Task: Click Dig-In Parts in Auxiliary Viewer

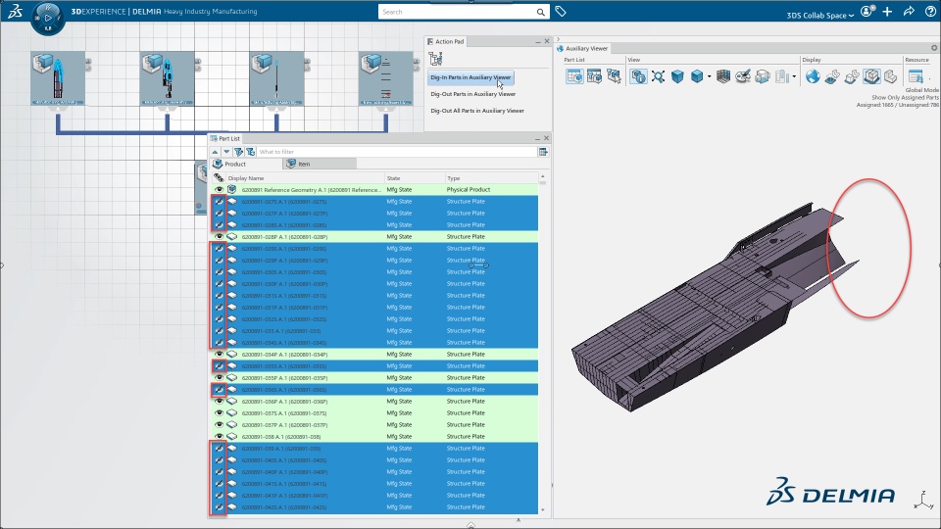Action: pos(470,77)
